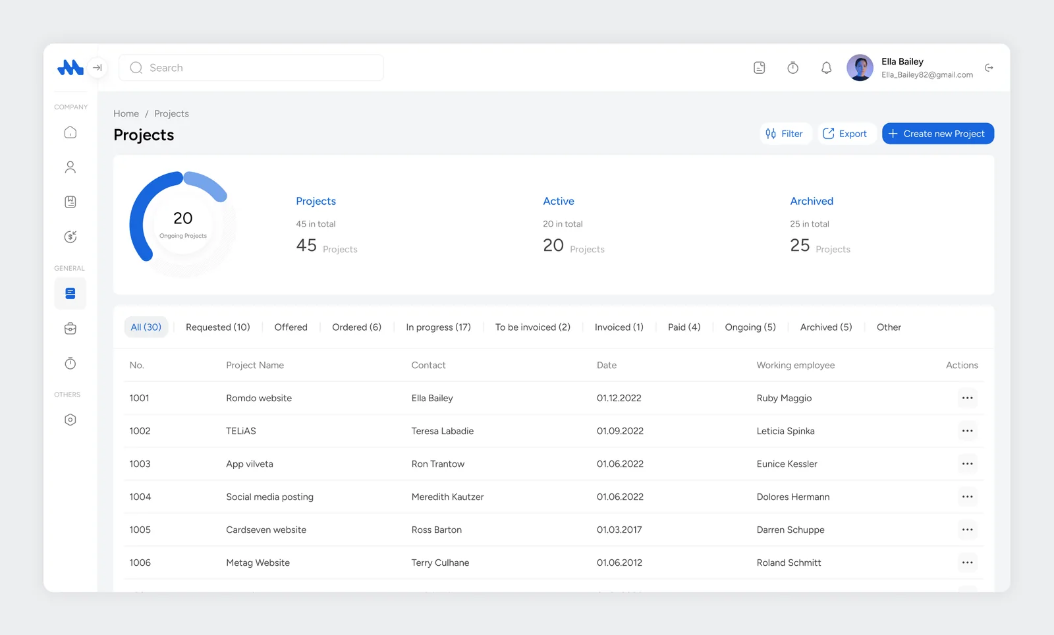The height and width of the screenshot is (635, 1054).
Task: Click employee Darren Schuppe
Action: point(790,530)
